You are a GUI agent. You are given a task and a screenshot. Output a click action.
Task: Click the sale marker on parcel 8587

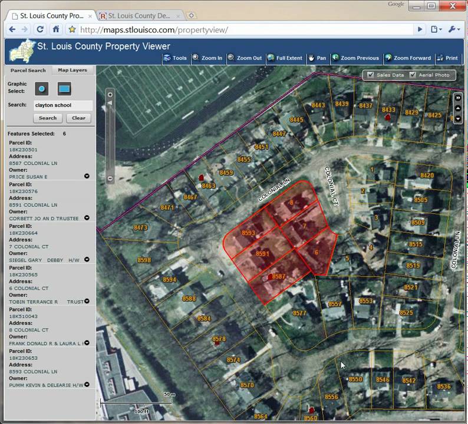(x=270, y=277)
